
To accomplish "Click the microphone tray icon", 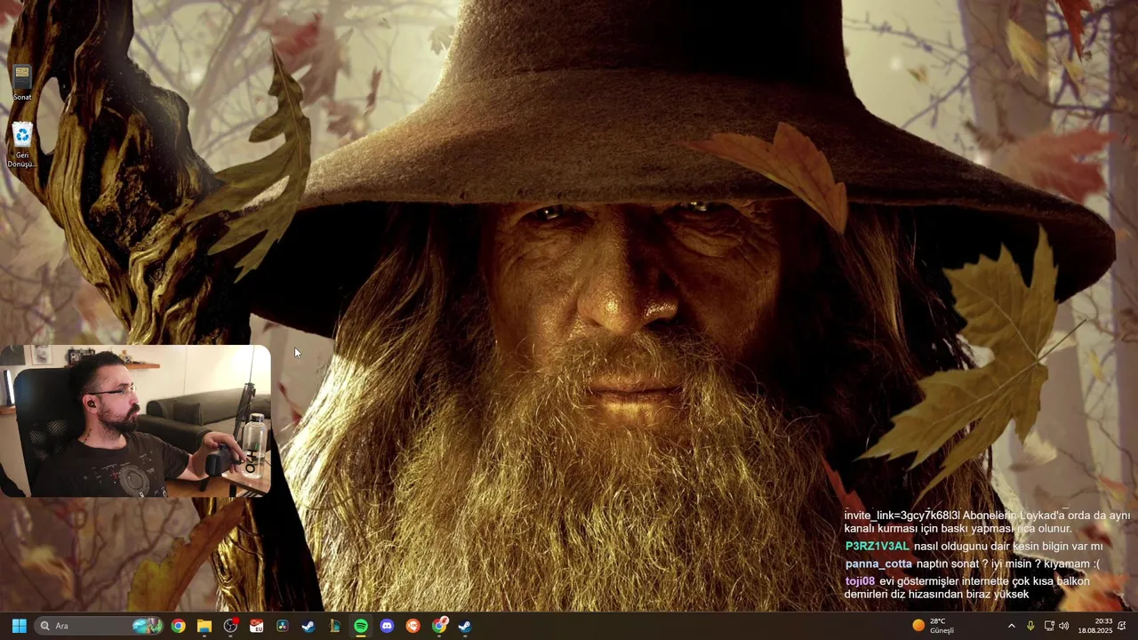I will coord(1030,626).
